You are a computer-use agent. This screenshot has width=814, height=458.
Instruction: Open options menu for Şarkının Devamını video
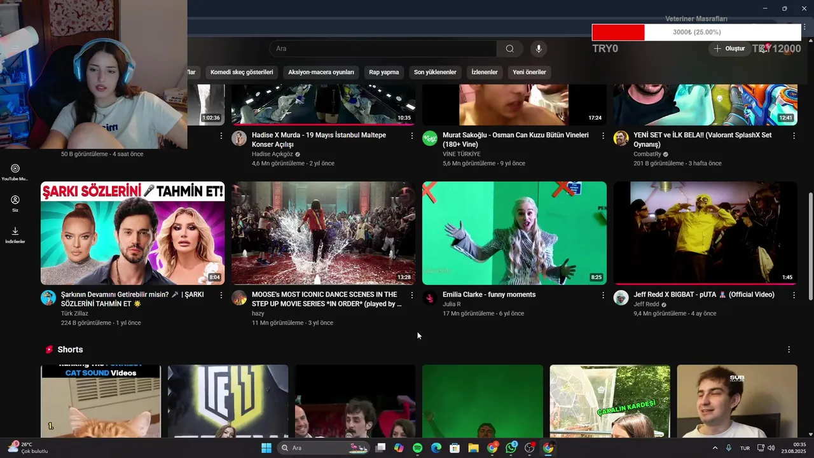tap(221, 295)
